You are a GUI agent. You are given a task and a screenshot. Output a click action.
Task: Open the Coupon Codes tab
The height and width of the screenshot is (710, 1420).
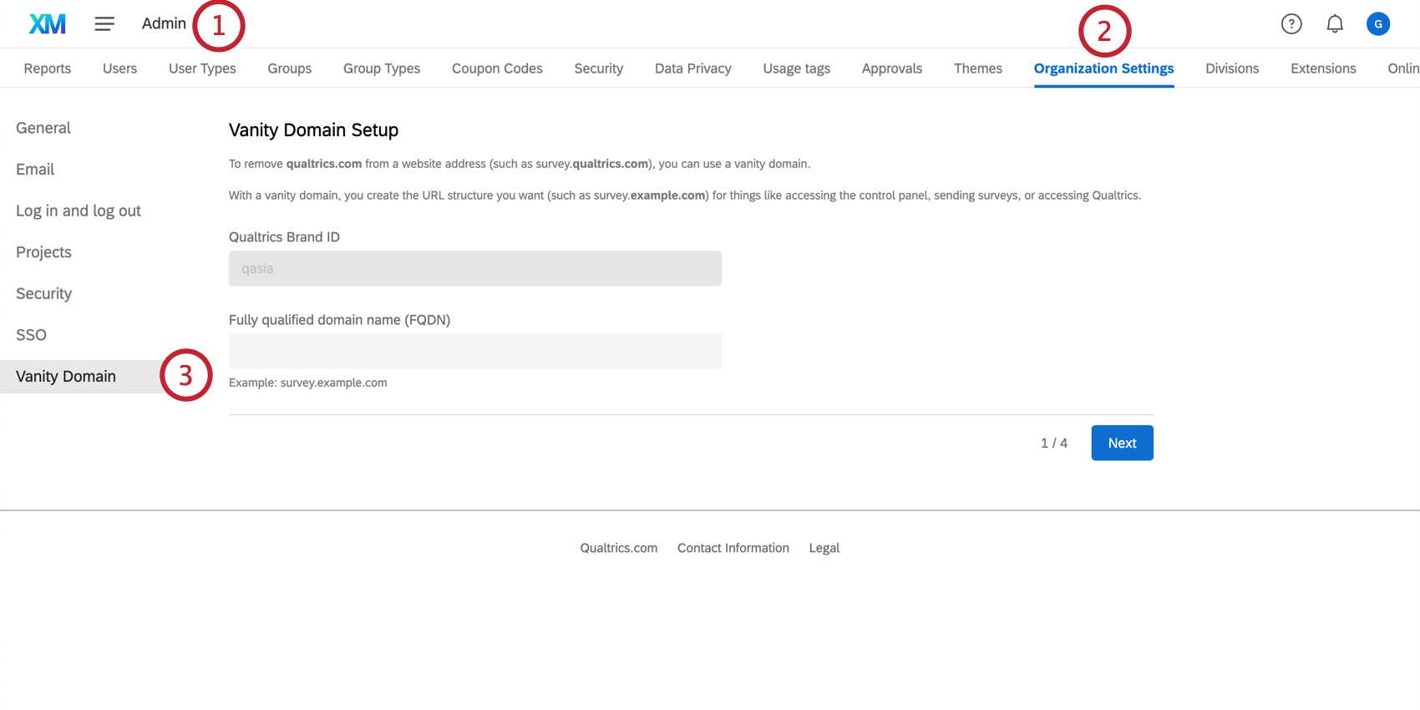pyautogui.click(x=497, y=68)
